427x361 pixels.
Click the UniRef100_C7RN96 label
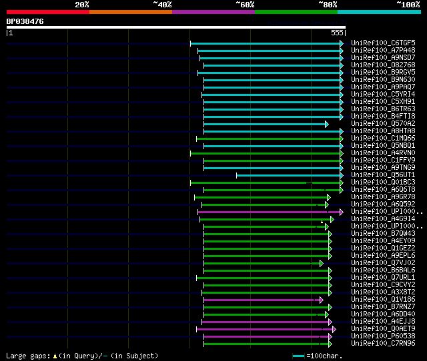point(383,344)
